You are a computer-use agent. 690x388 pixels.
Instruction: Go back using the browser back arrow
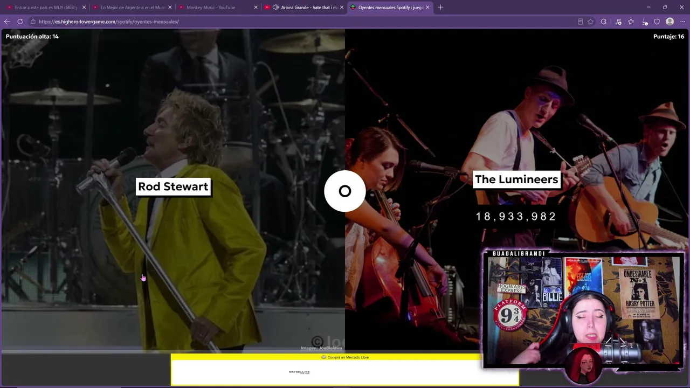7,22
